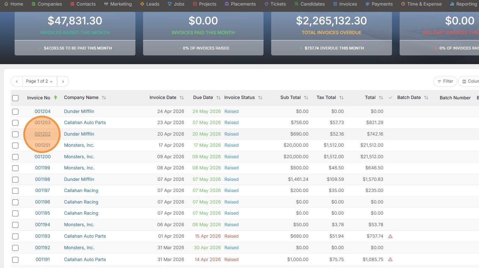This screenshot has width=479, height=268.
Task: Open the Filter button
Action: point(445,81)
